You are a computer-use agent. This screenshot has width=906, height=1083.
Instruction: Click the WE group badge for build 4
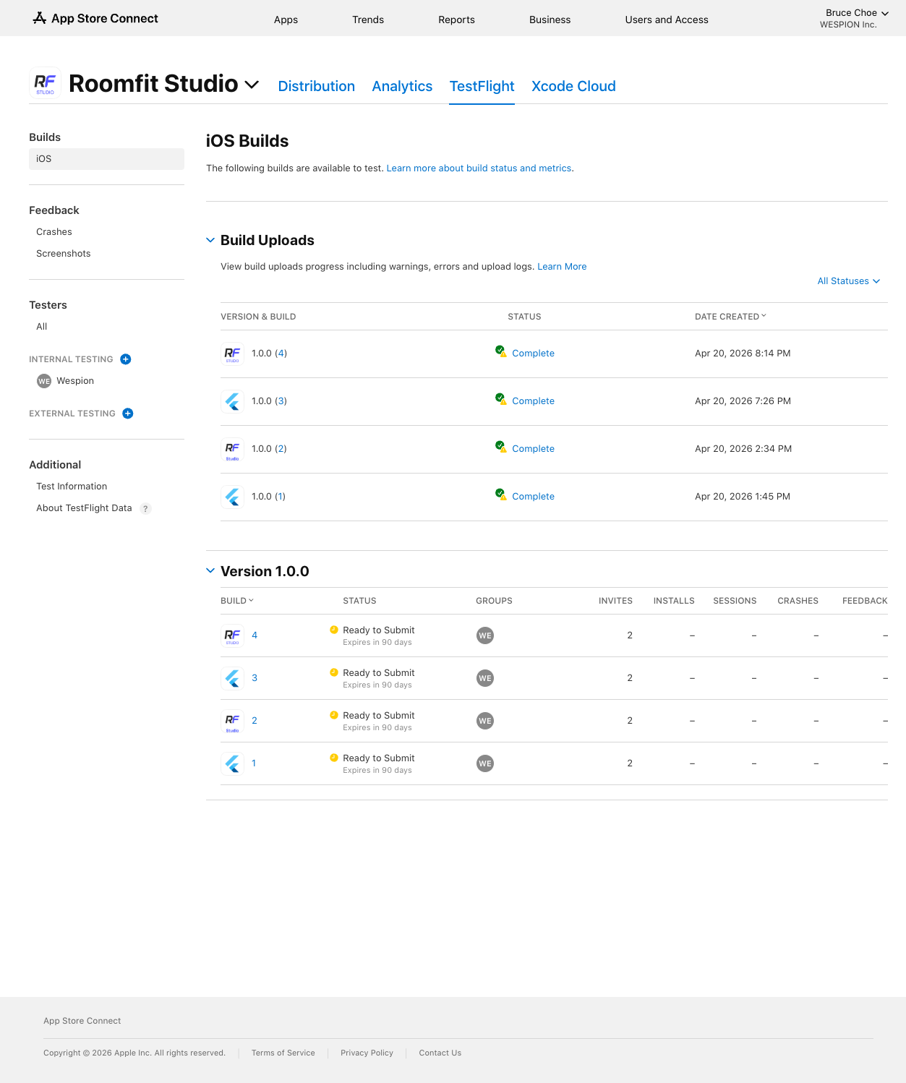point(485,635)
